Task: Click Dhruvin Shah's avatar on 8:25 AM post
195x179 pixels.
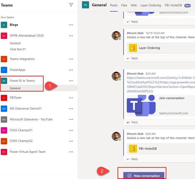Action: click(116, 136)
